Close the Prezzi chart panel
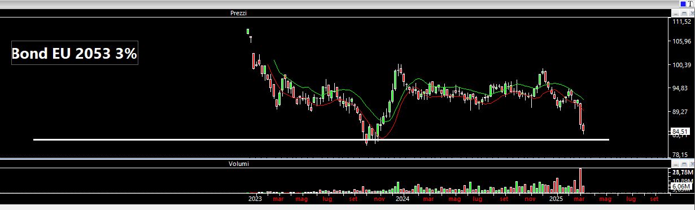This screenshot has width=695, height=210. coord(692,13)
